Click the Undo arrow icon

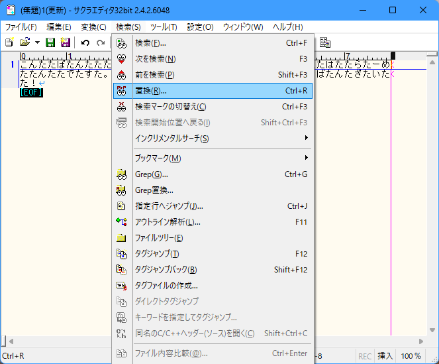(85, 42)
